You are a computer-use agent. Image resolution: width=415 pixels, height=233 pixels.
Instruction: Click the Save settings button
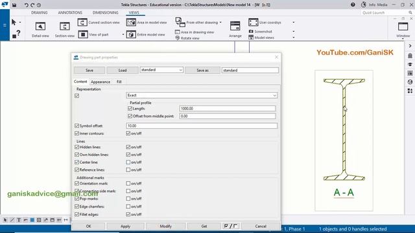89,71
